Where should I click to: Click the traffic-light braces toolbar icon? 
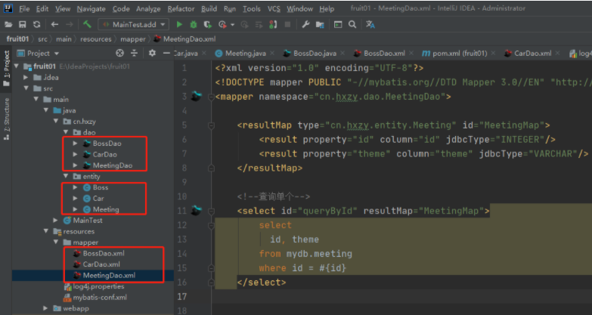[x=273, y=24]
